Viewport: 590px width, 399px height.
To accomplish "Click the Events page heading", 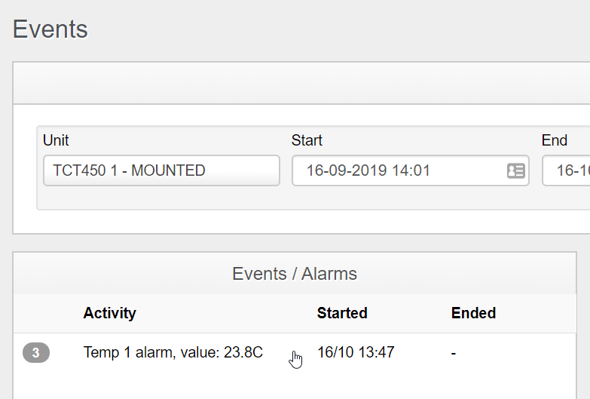I will (50, 29).
